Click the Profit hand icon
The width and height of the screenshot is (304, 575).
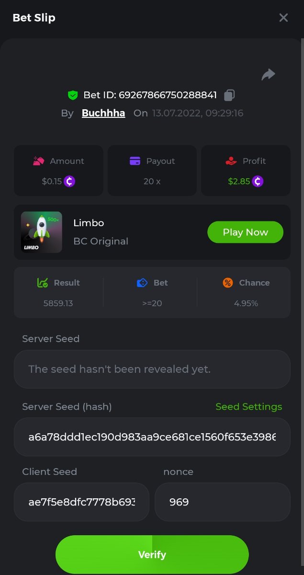point(231,161)
